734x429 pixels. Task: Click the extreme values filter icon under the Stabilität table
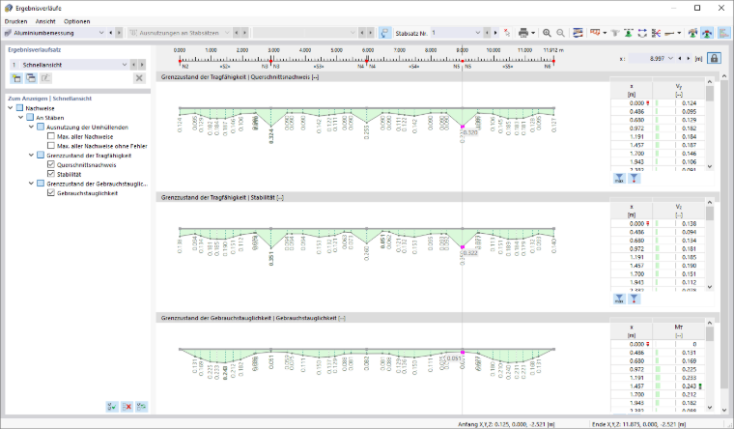(x=634, y=299)
